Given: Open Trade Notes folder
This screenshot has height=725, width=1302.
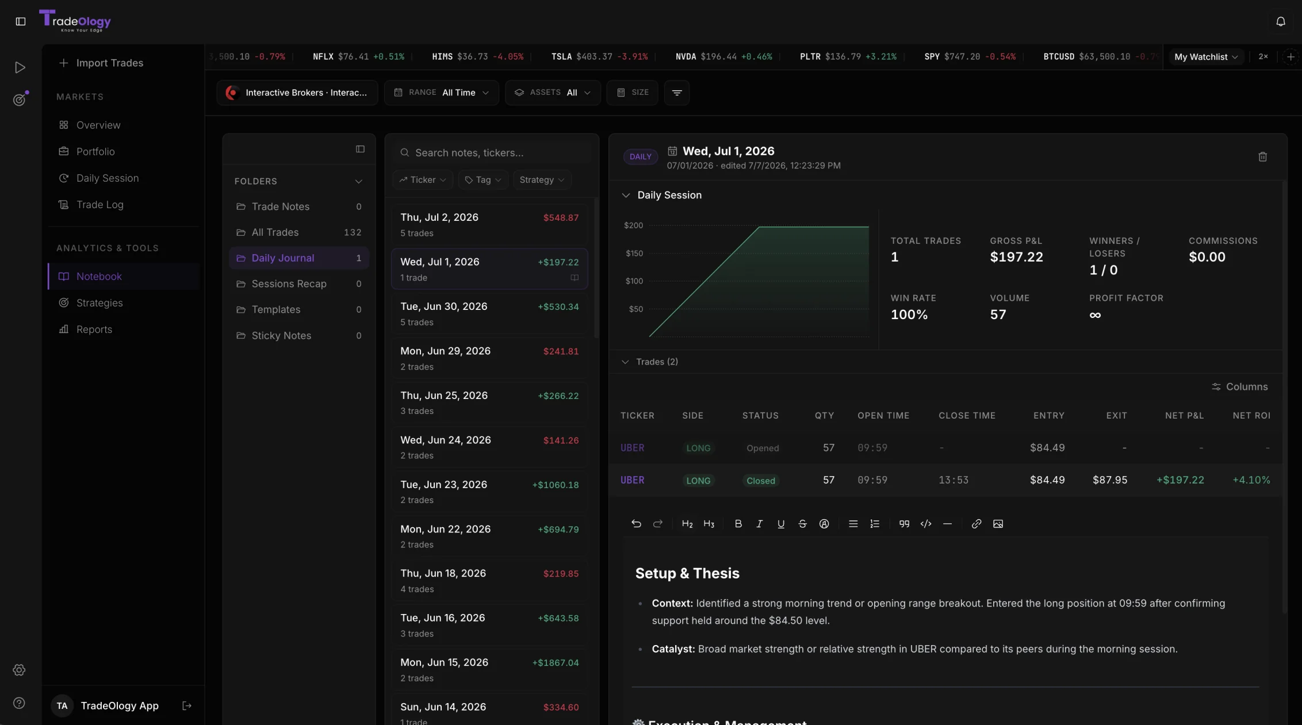Looking at the screenshot, I should [x=299, y=206].
